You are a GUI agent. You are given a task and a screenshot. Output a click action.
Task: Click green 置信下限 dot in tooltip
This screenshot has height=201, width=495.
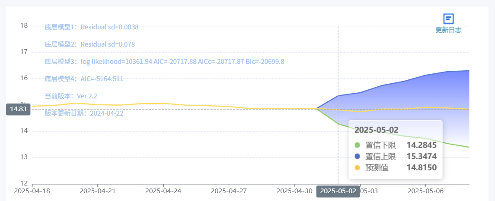click(x=358, y=145)
